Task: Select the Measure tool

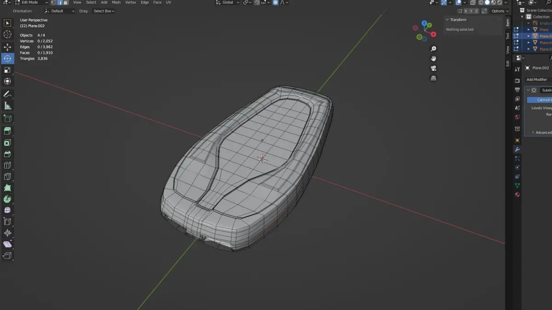Action: click(x=7, y=106)
